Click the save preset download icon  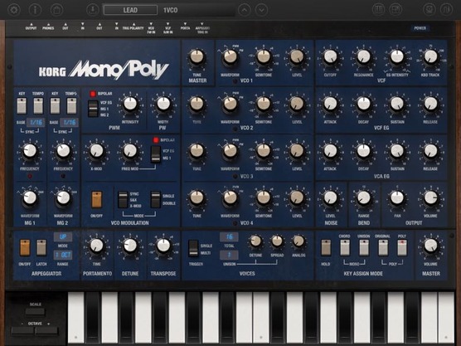[92, 10]
